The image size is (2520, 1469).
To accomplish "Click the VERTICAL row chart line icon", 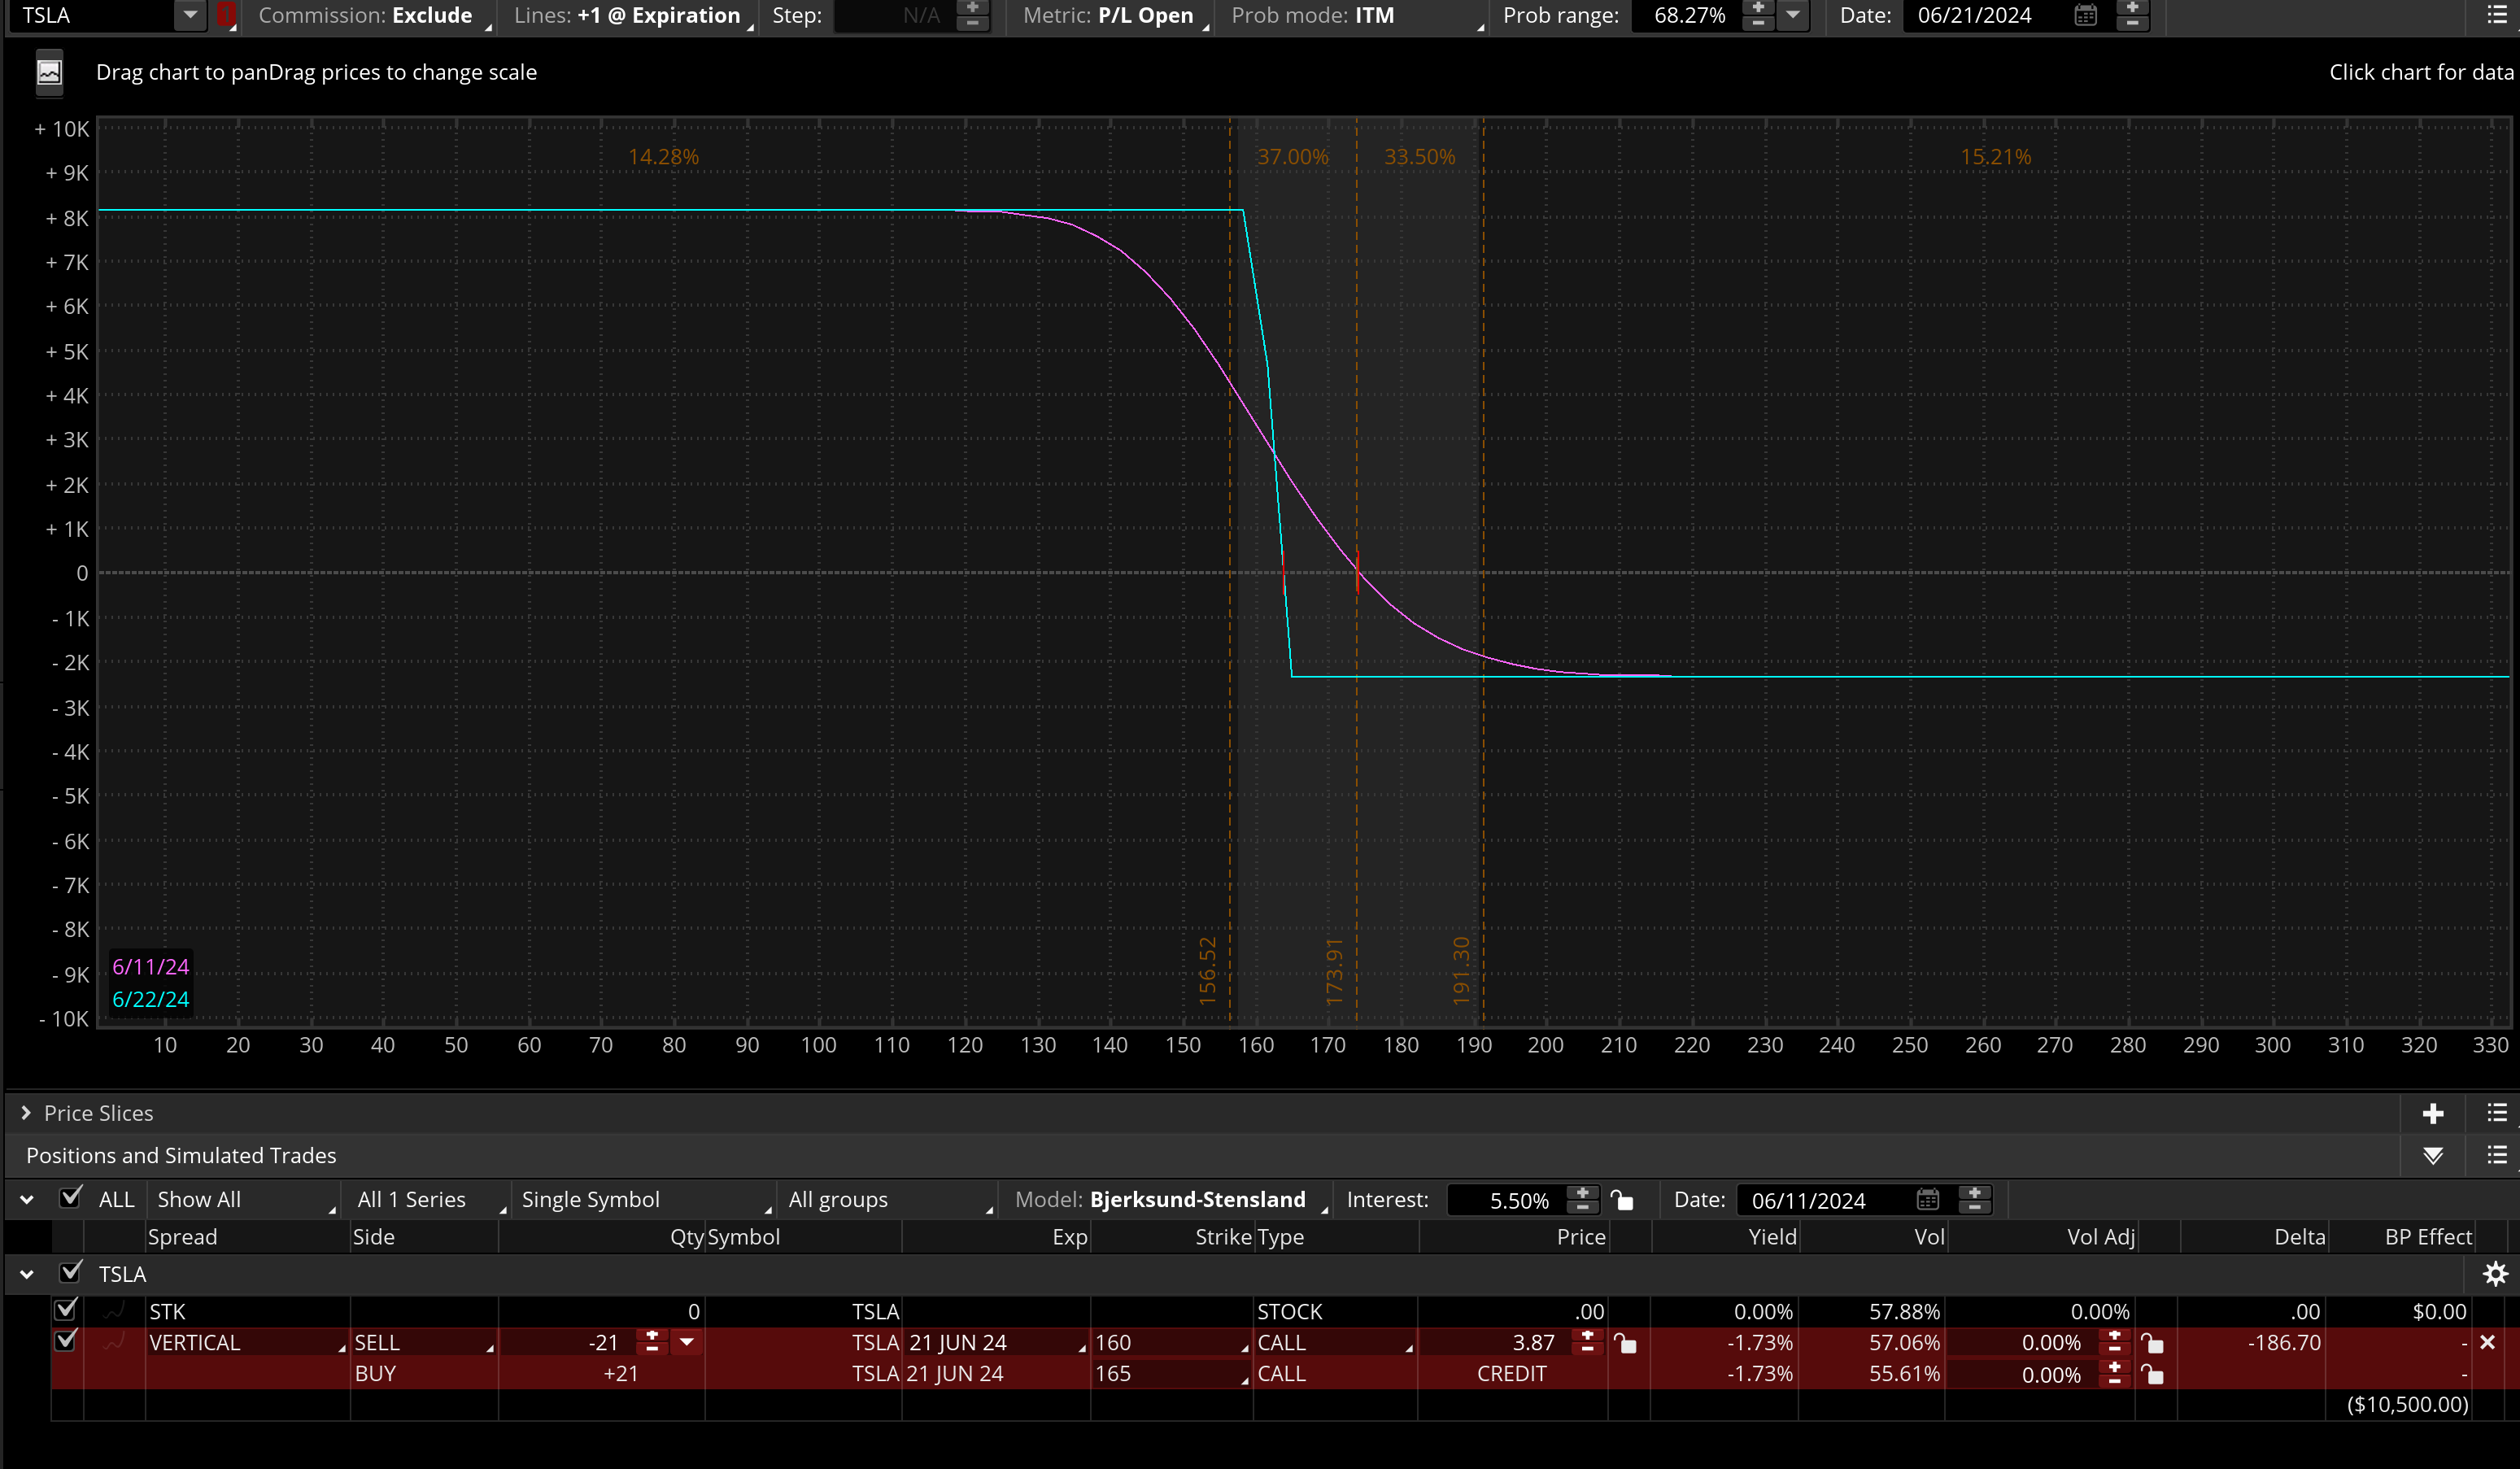I will click(115, 1342).
